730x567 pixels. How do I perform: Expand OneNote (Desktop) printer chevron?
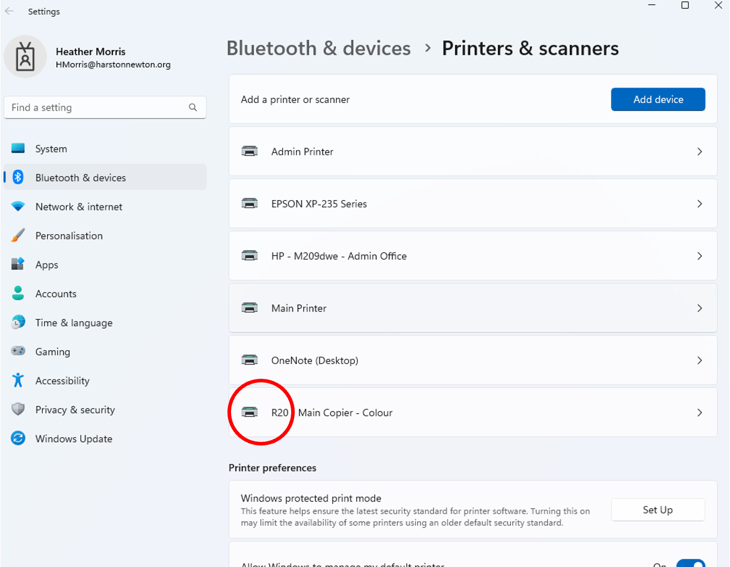tap(700, 360)
